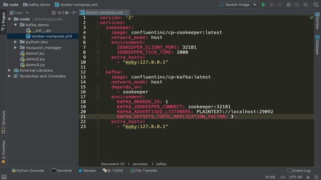The width and height of the screenshot is (321, 180).
Task: Run the Docker Image configuration
Action: click(x=263, y=4)
